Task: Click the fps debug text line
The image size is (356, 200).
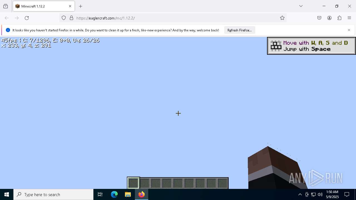Action: coord(50,40)
